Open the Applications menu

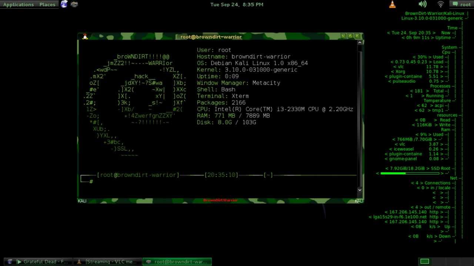click(x=18, y=4)
